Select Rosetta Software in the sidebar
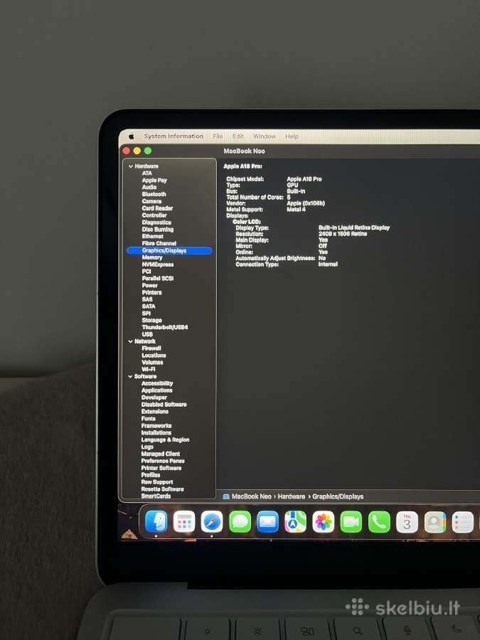Screen dimensions: 480x640 click(162, 489)
